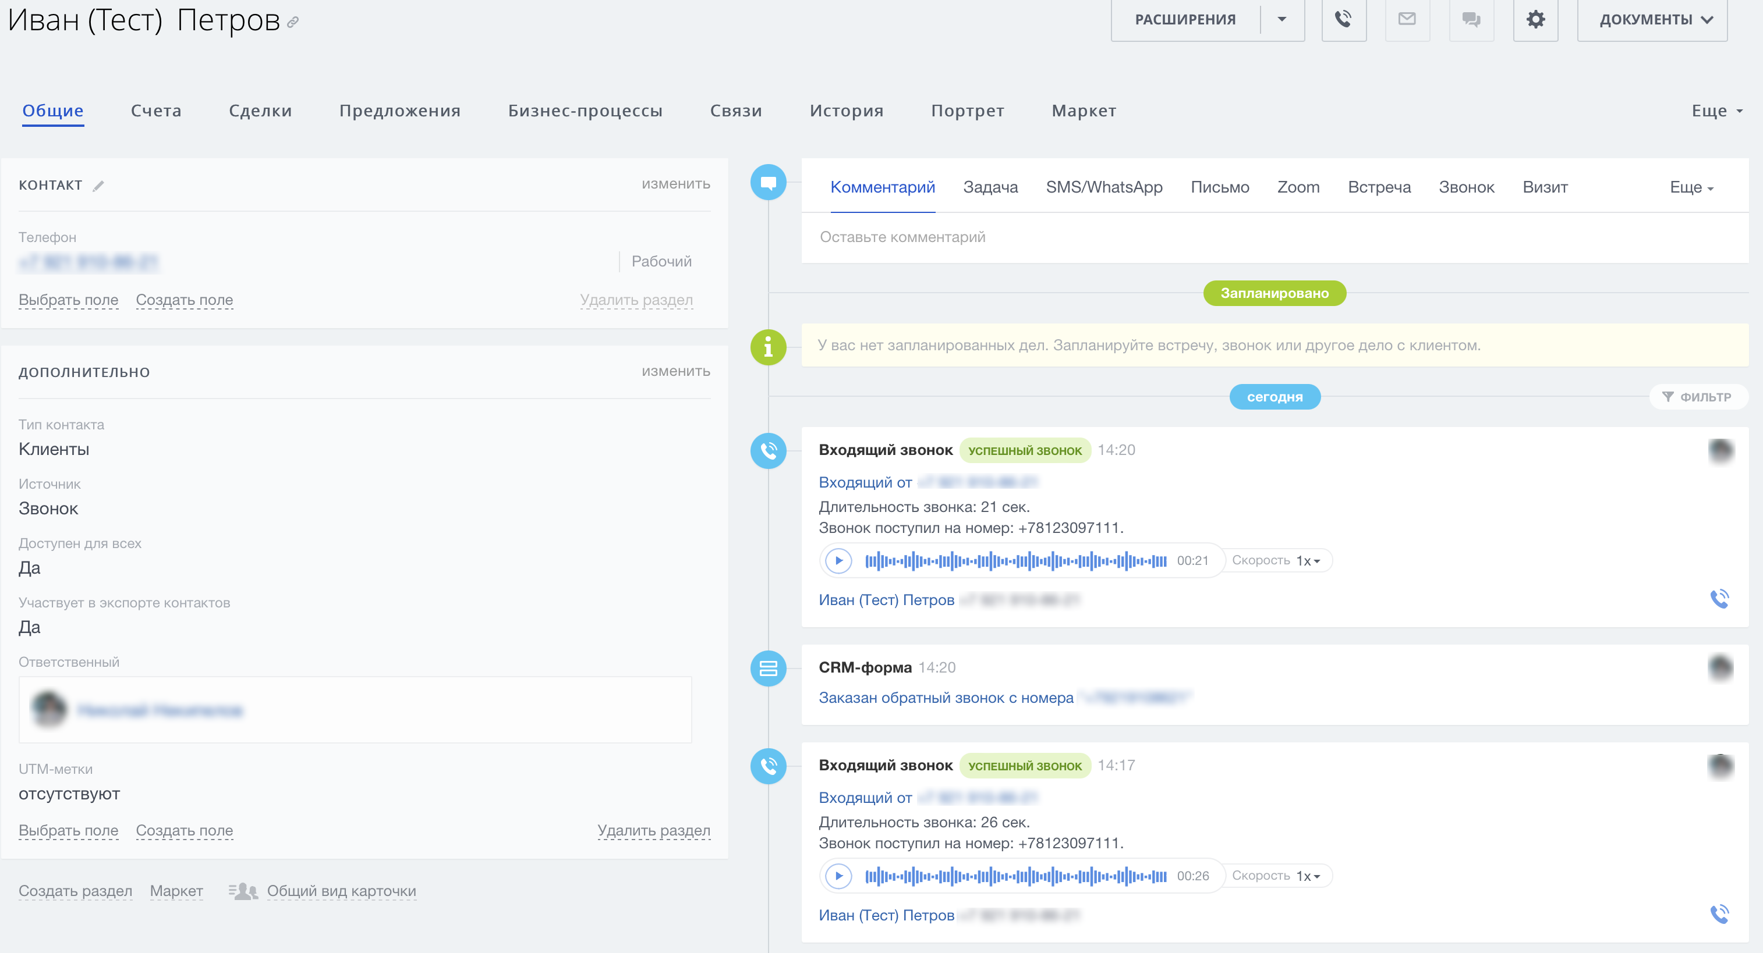Viewport: 1763px width, 953px height.
Task: Play the 00:26 call recording
Action: pos(838,876)
